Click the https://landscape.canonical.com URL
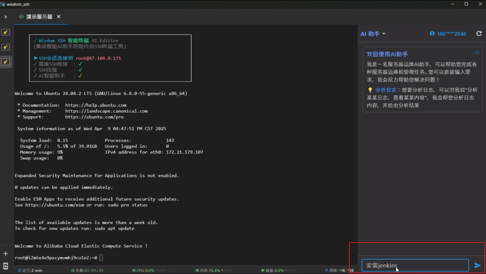 [106, 111]
